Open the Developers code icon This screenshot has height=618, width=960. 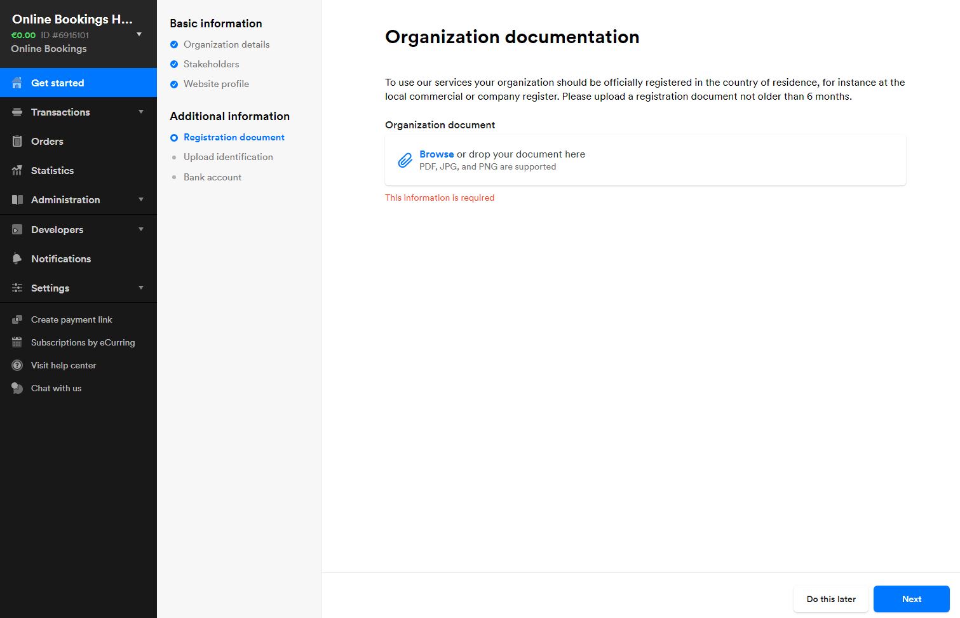(x=17, y=229)
